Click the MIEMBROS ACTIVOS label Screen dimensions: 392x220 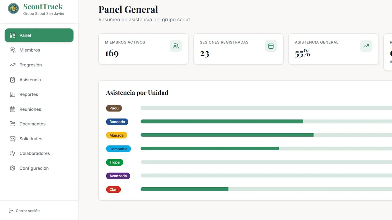point(125,42)
